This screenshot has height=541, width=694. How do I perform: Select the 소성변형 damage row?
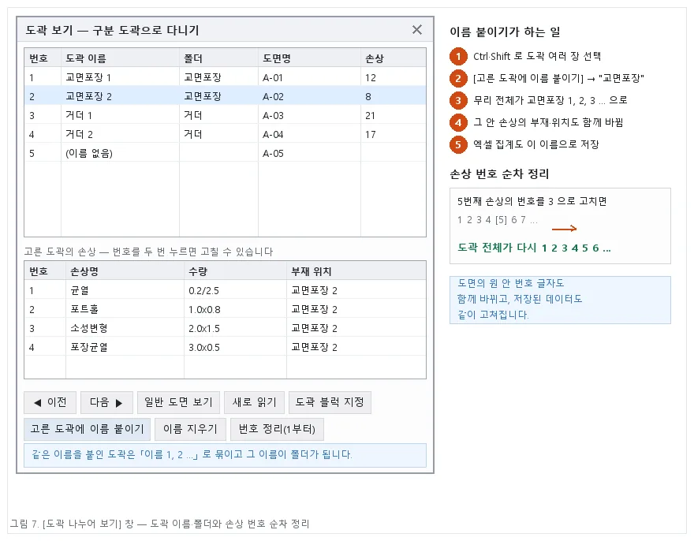click(x=225, y=329)
